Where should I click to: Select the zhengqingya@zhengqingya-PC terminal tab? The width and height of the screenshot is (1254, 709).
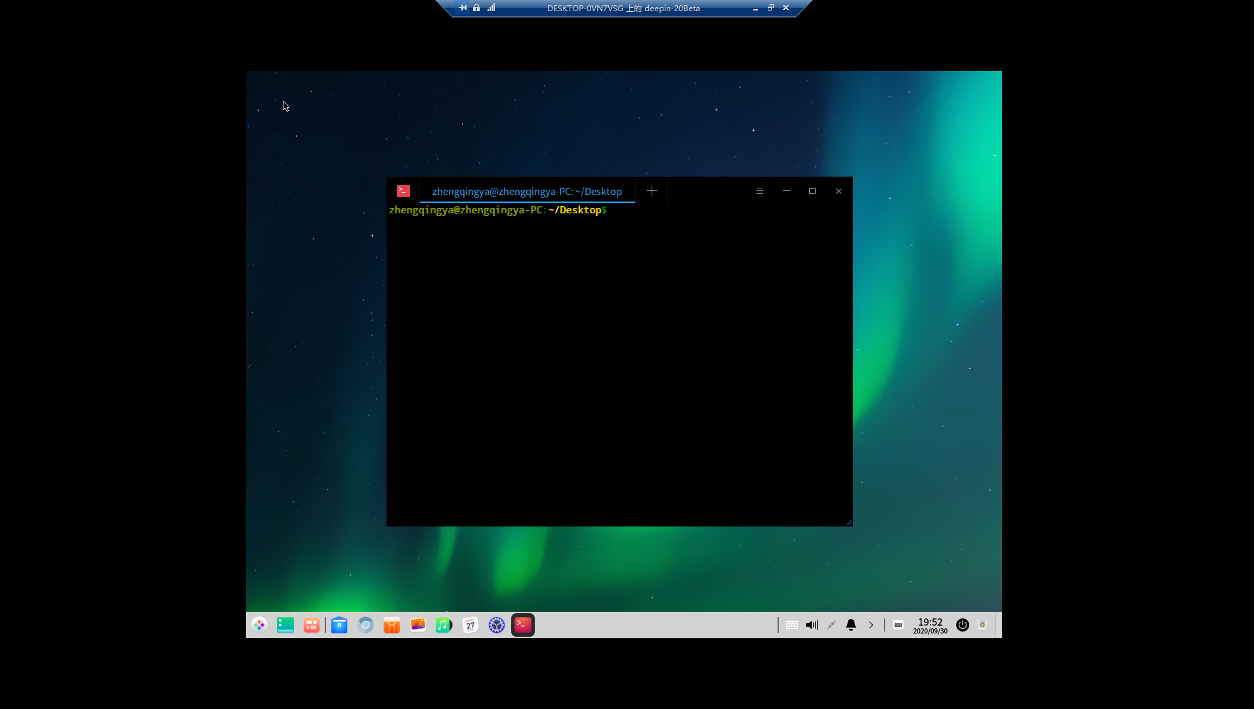point(527,191)
